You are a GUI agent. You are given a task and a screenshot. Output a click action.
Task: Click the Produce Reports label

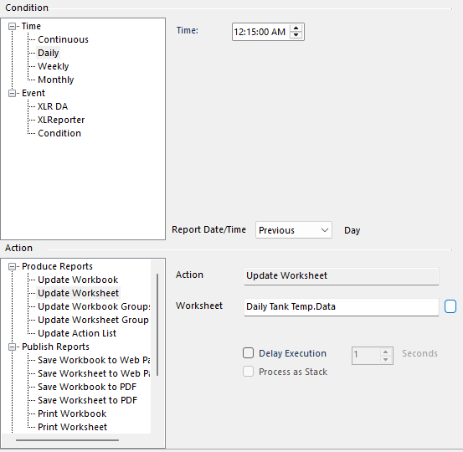57,266
